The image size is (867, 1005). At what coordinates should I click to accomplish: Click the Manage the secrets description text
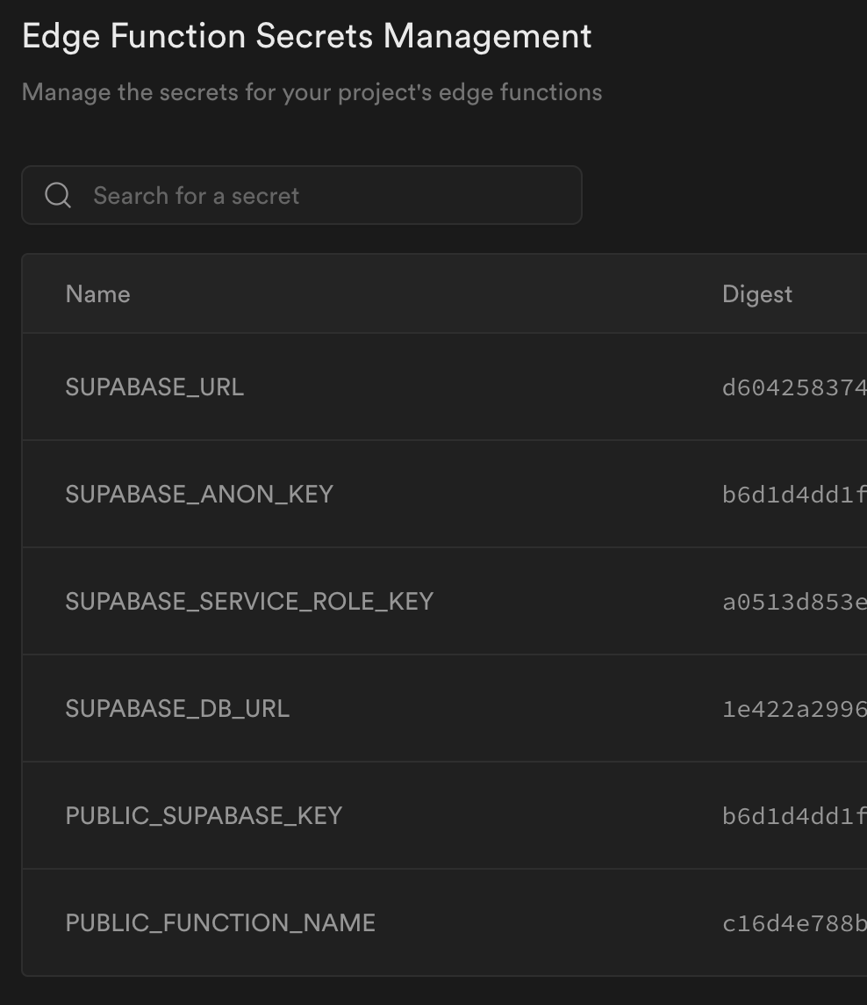click(312, 92)
